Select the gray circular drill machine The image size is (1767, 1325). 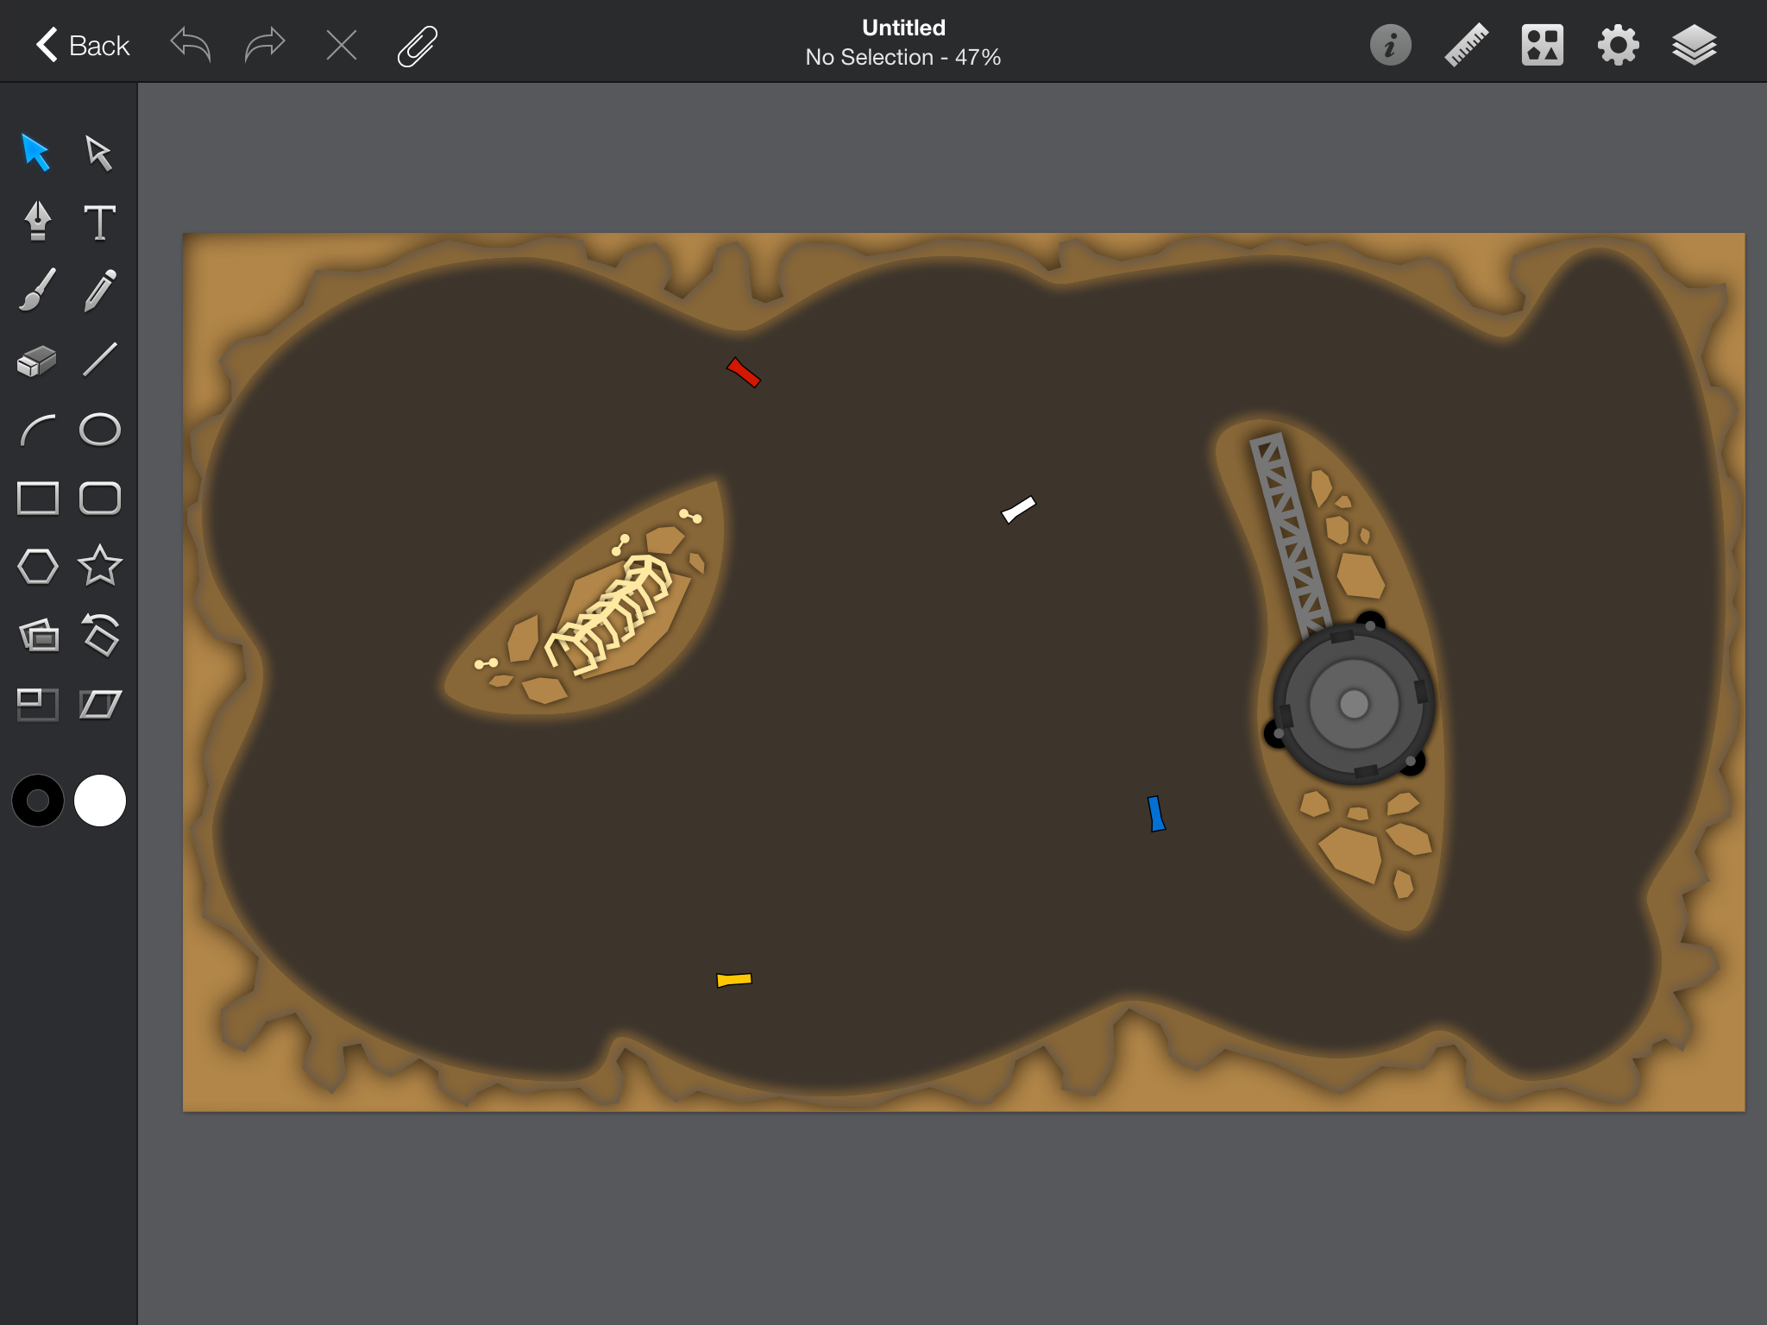(x=1353, y=703)
